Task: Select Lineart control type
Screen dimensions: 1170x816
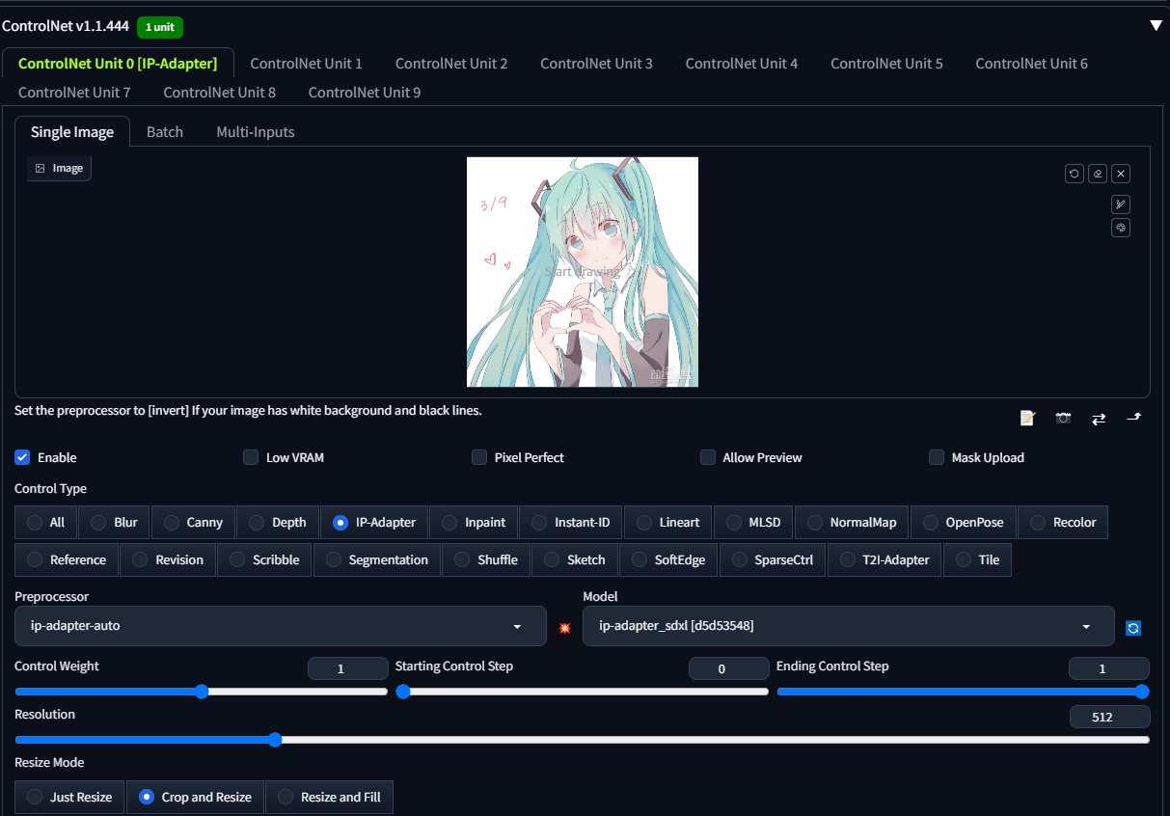Action: pos(668,522)
